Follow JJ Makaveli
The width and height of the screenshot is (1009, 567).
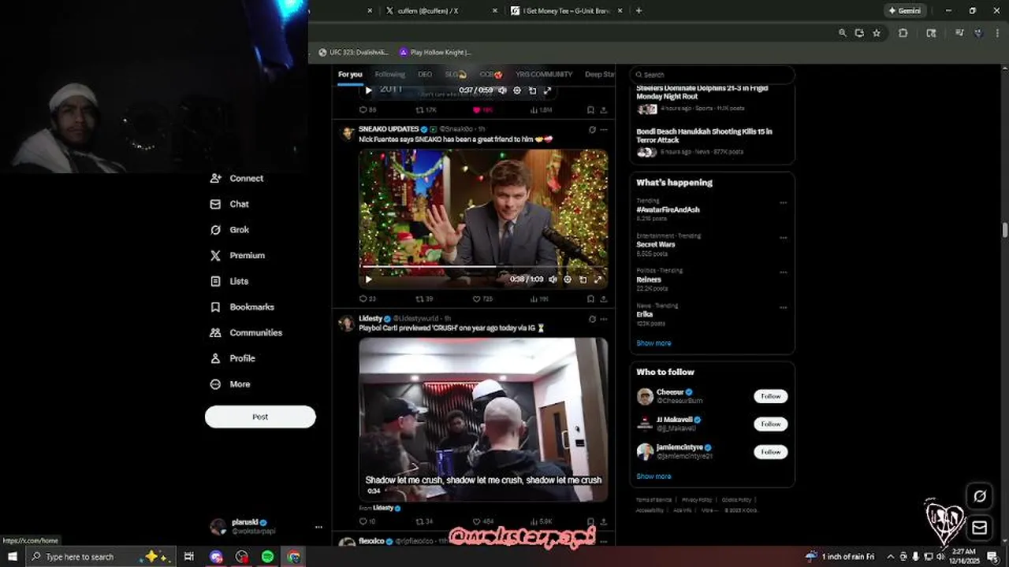click(771, 424)
